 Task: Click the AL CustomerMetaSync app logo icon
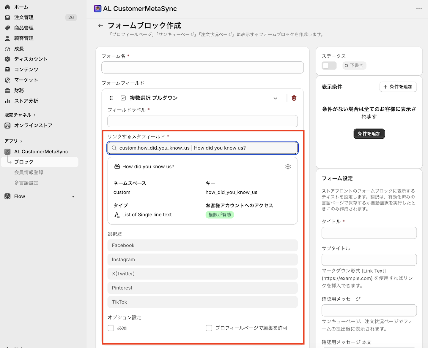tap(98, 9)
